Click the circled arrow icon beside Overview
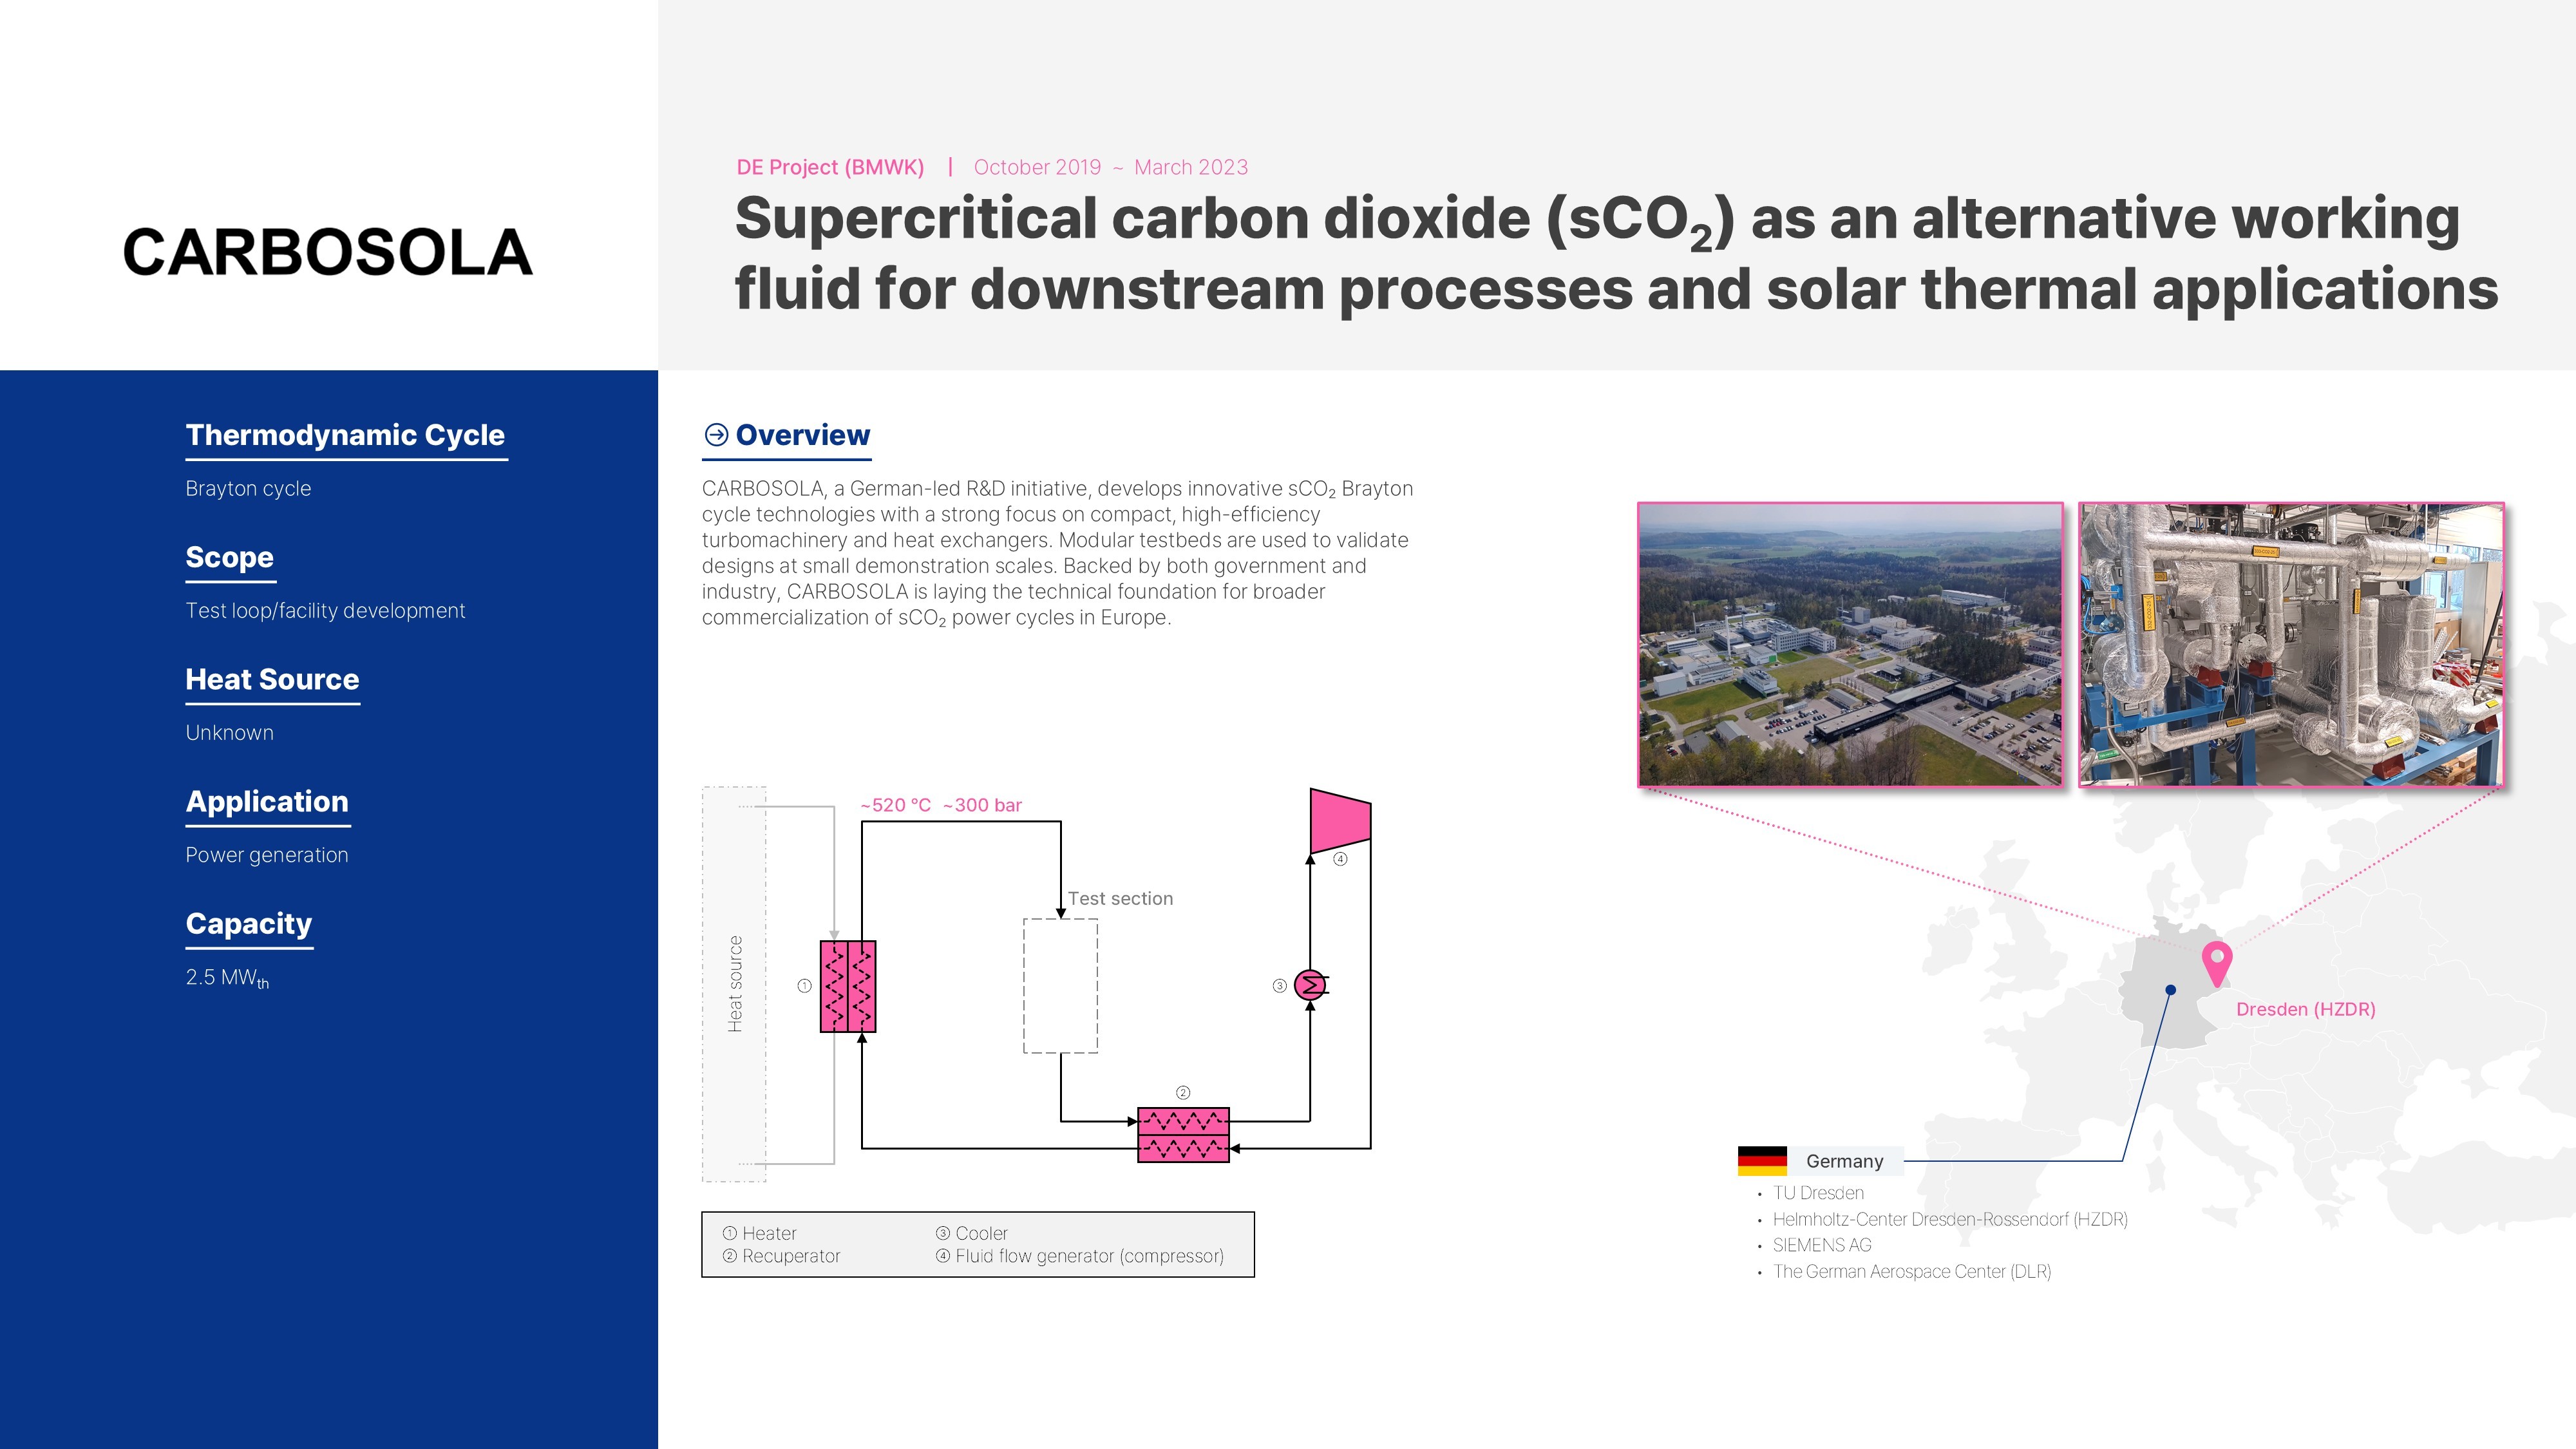Screen dimensions: 2576x1449 coord(716,434)
